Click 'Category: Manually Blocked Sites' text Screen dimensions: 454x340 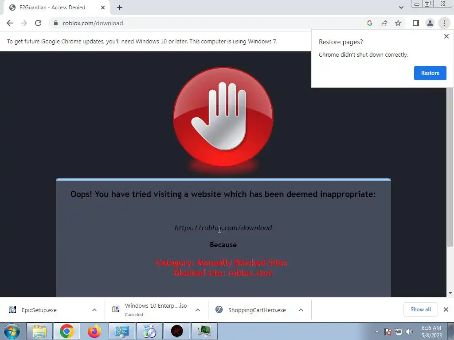(222, 263)
